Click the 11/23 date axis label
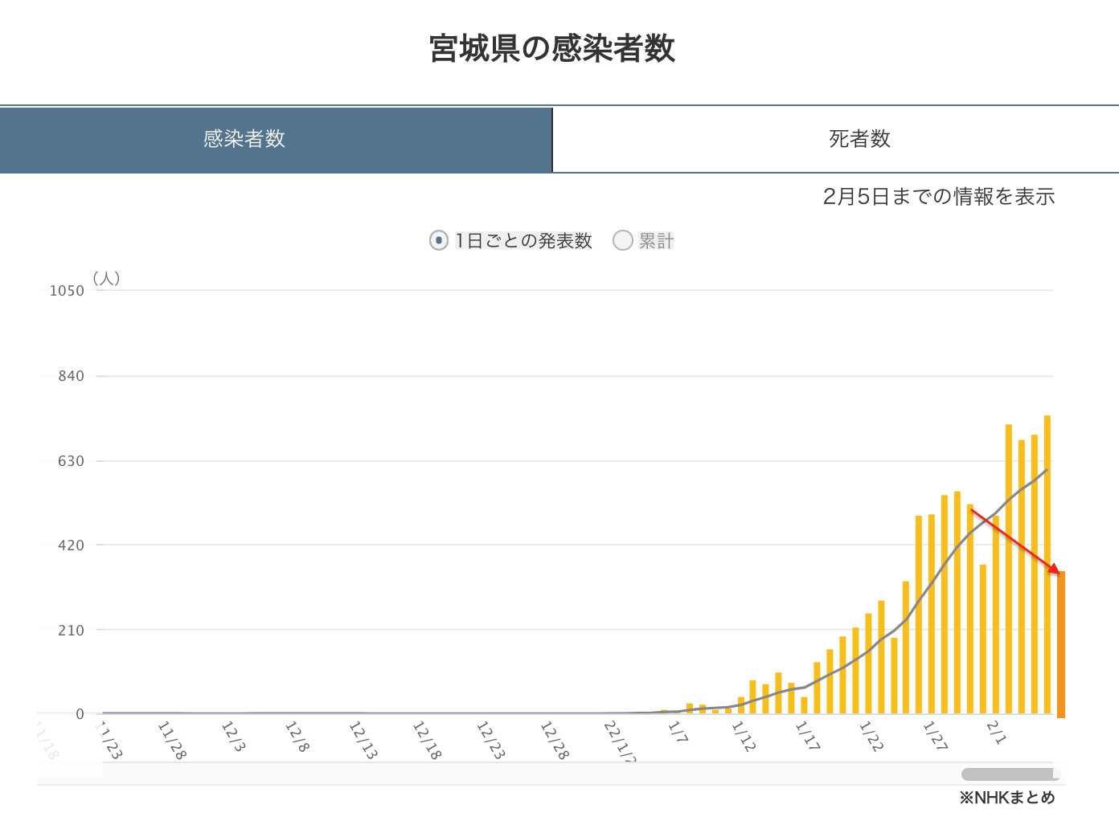Image resolution: width=1119 pixels, height=829 pixels. tap(108, 739)
